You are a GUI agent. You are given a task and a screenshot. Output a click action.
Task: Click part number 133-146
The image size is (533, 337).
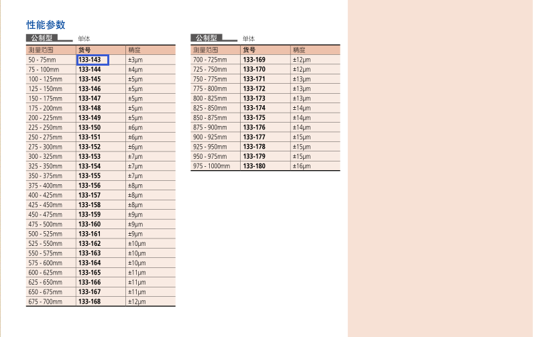tap(89, 89)
